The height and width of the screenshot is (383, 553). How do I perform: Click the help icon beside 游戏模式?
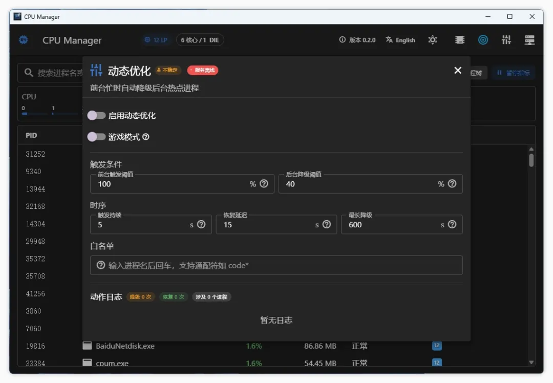(x=145, y=137)
